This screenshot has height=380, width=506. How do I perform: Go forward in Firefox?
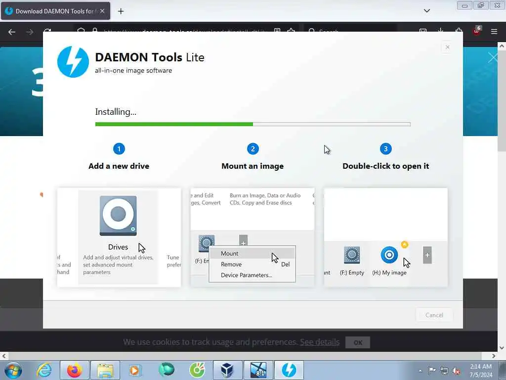(30, 32)
